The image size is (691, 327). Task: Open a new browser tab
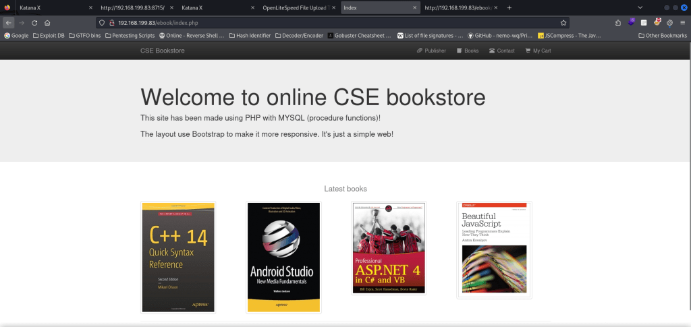click(509, 7)
